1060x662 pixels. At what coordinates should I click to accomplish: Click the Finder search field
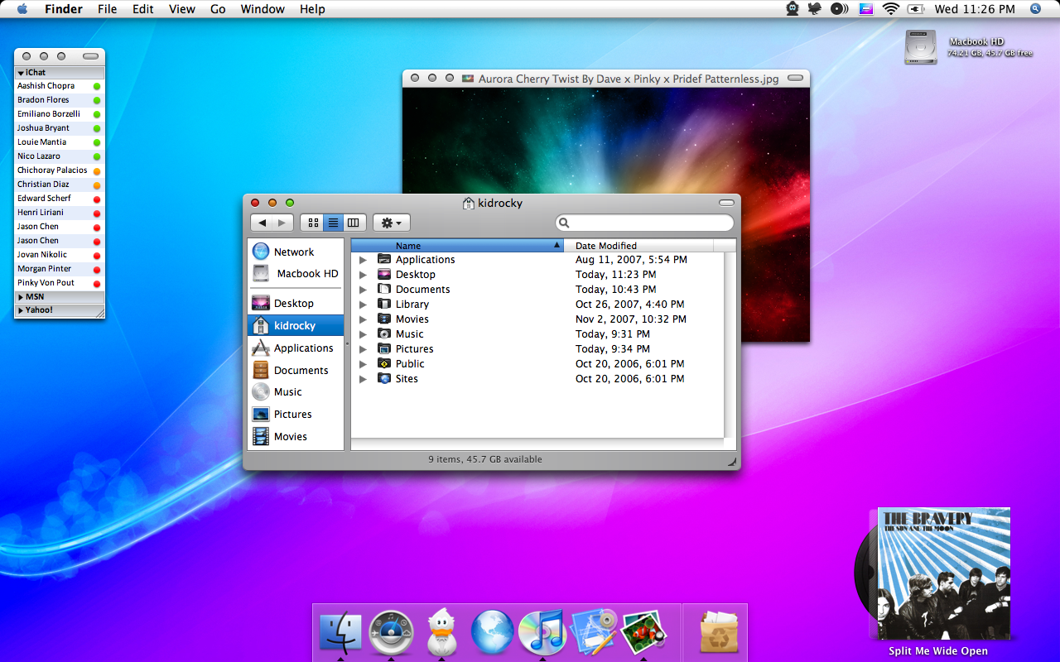point(644,223)
